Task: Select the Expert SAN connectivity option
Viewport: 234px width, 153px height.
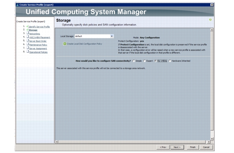Action: pos(144,61)
